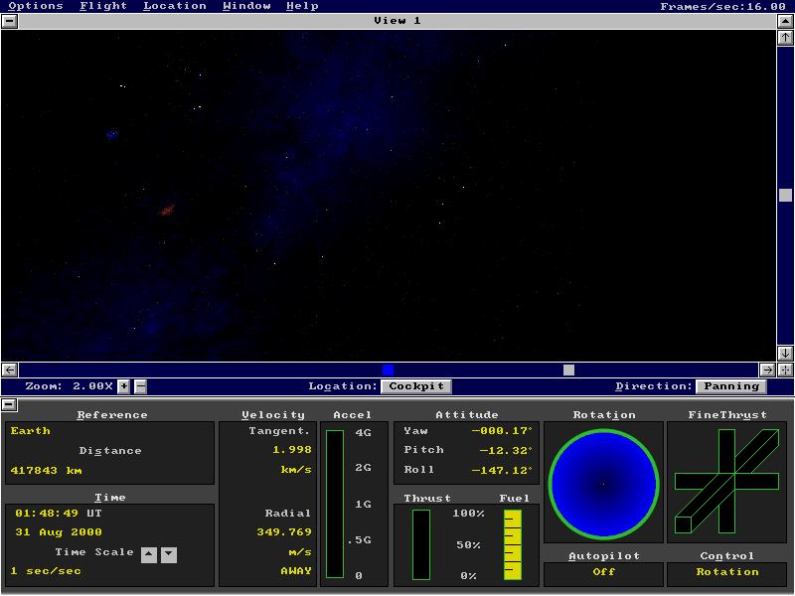Open instrument panel system menu box
This screenshot has height=596, width=795.
[9, 404]
